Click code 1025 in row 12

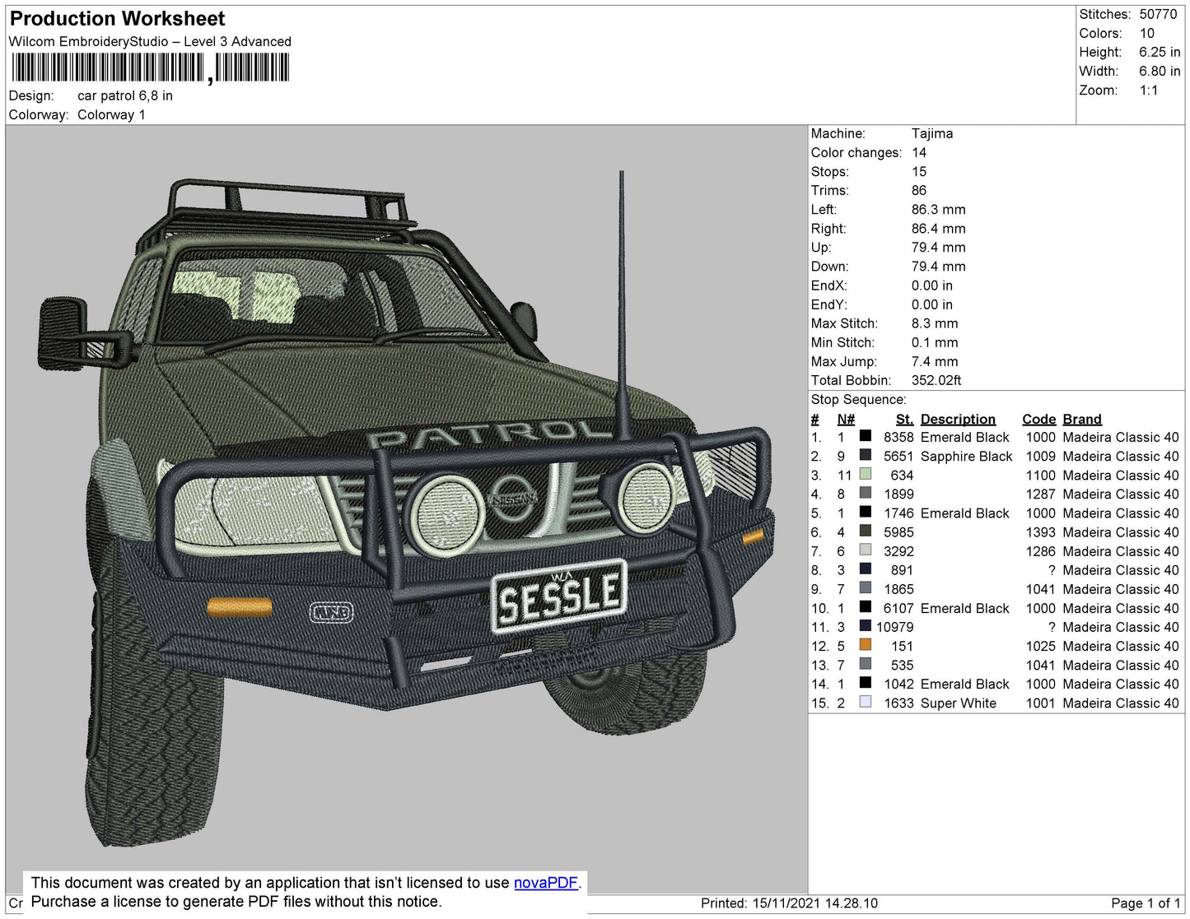(1040, 646)
